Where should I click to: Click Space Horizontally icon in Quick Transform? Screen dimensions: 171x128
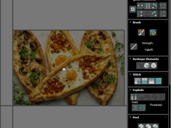163,6
